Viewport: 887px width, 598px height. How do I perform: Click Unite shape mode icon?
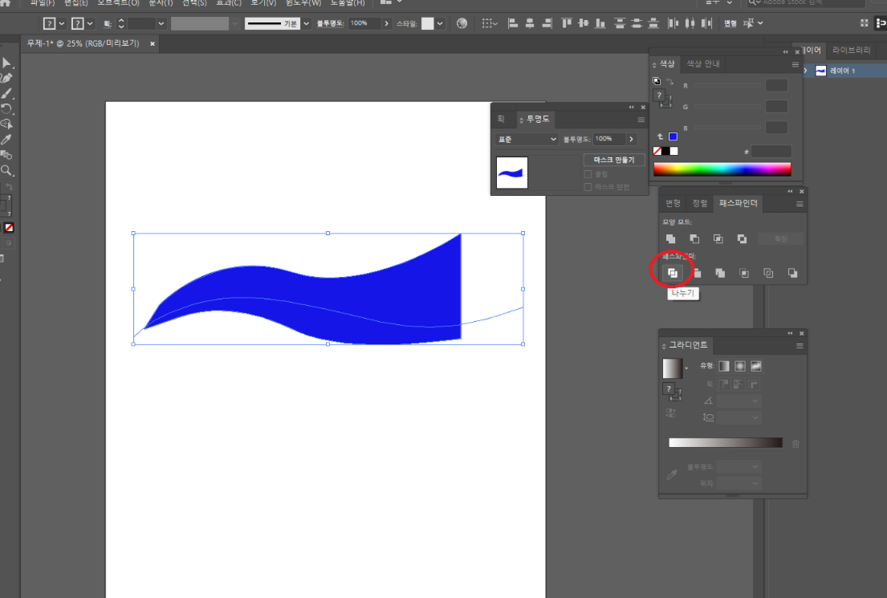click(670, 238)
